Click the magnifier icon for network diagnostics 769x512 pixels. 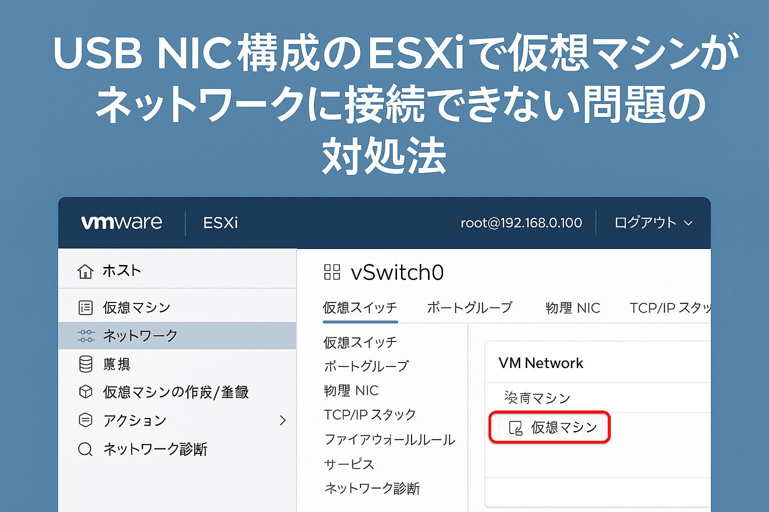coord(86,449)
